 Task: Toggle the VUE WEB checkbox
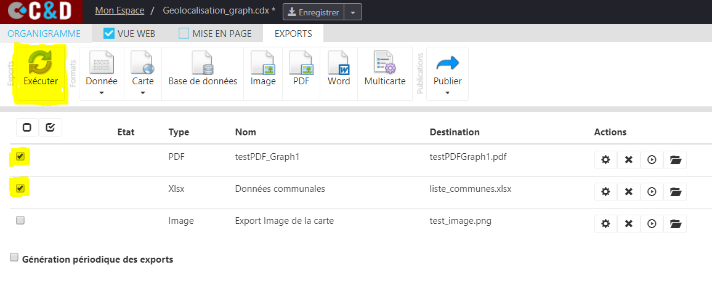tap(108, 33)
